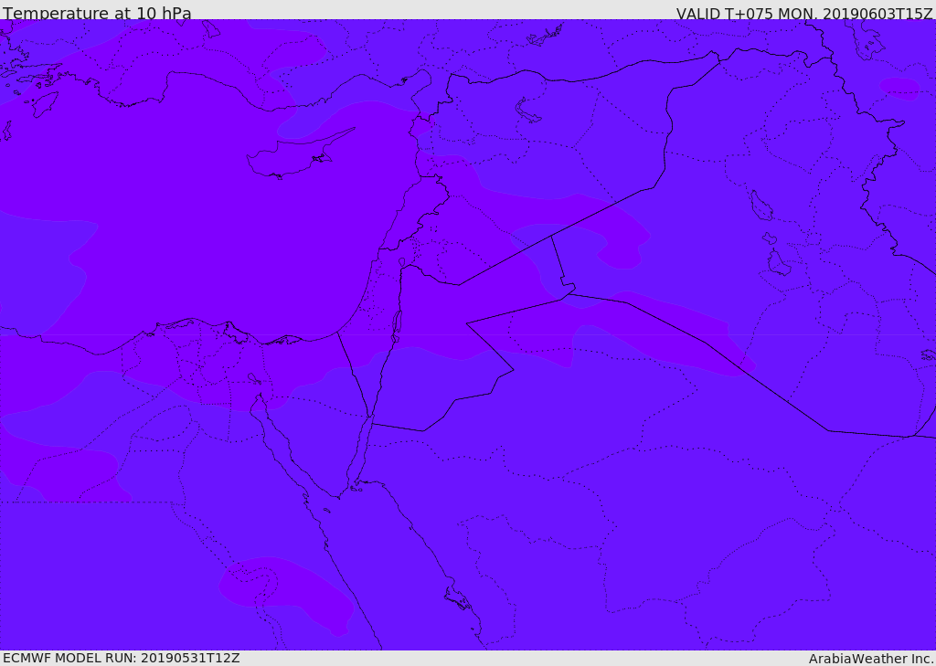The image size is (936, 666).
Task: Click the 'ArabiaWeather Inc' credit text
Action: (870, 659)
